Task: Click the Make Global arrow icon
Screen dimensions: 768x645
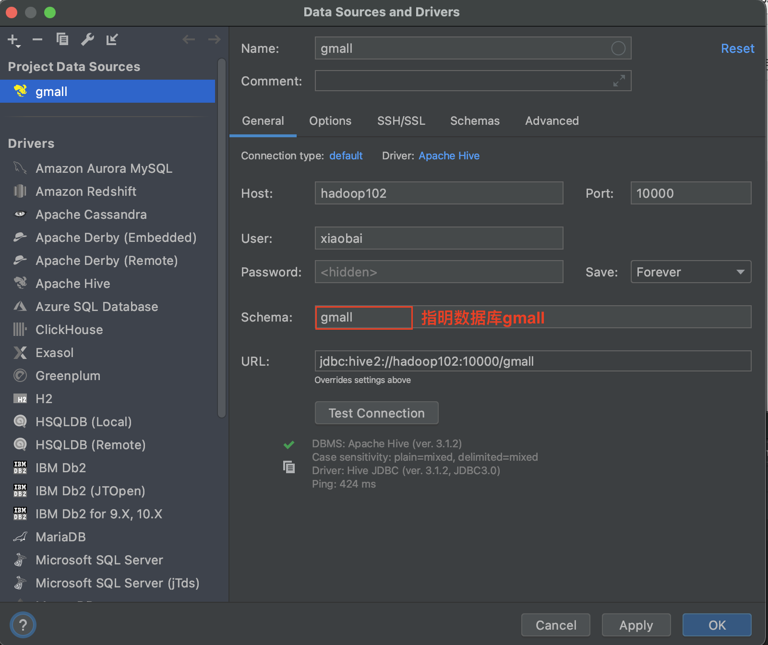Action: (112, 39)
